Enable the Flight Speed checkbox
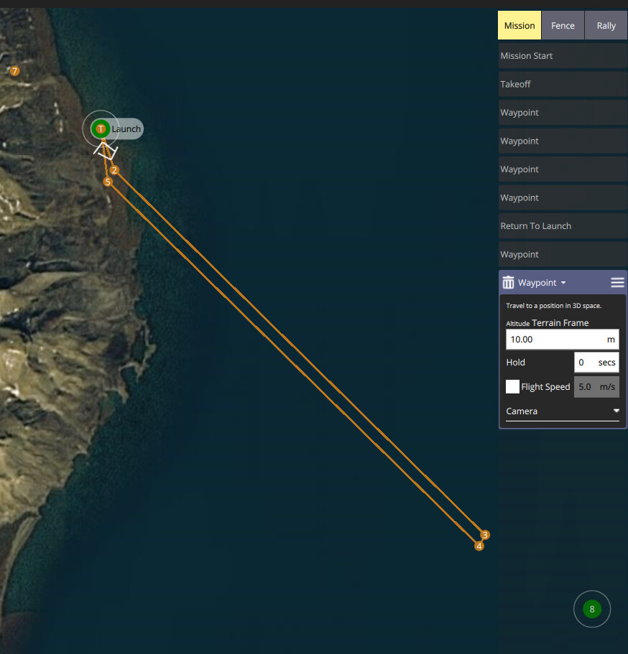Image resolution: width=628 pixels, height=654 pixels. [512, 386]
